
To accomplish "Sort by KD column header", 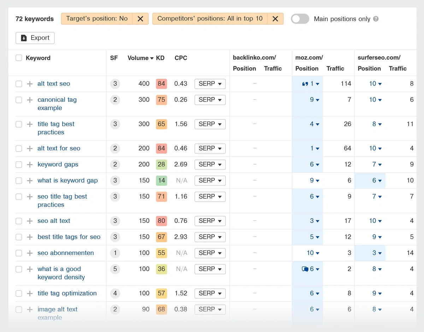I will point(160,58).
